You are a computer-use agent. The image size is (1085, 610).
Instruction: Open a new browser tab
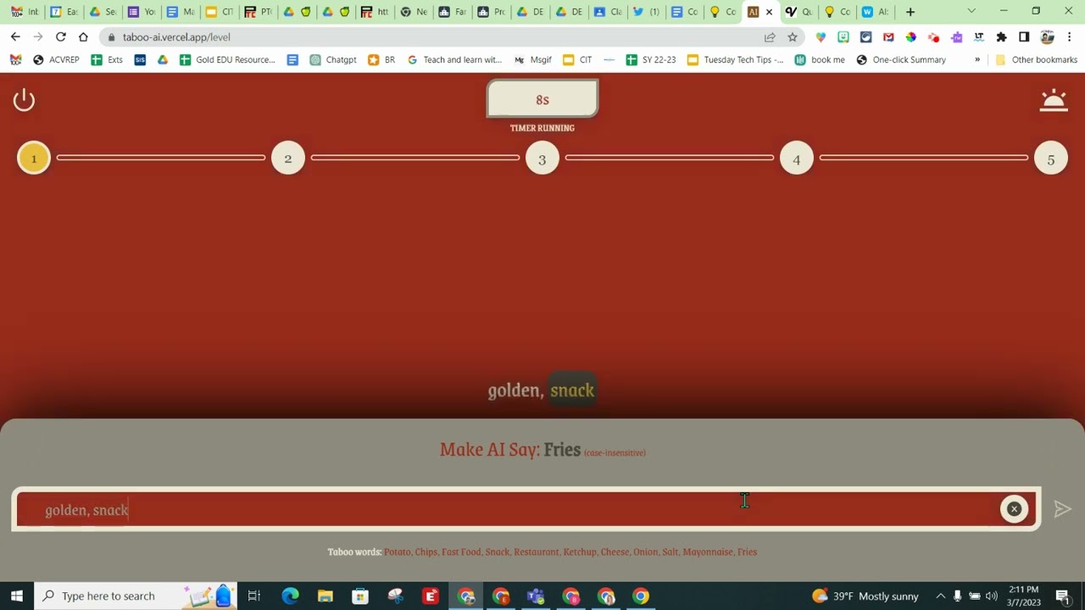[910, 12]
